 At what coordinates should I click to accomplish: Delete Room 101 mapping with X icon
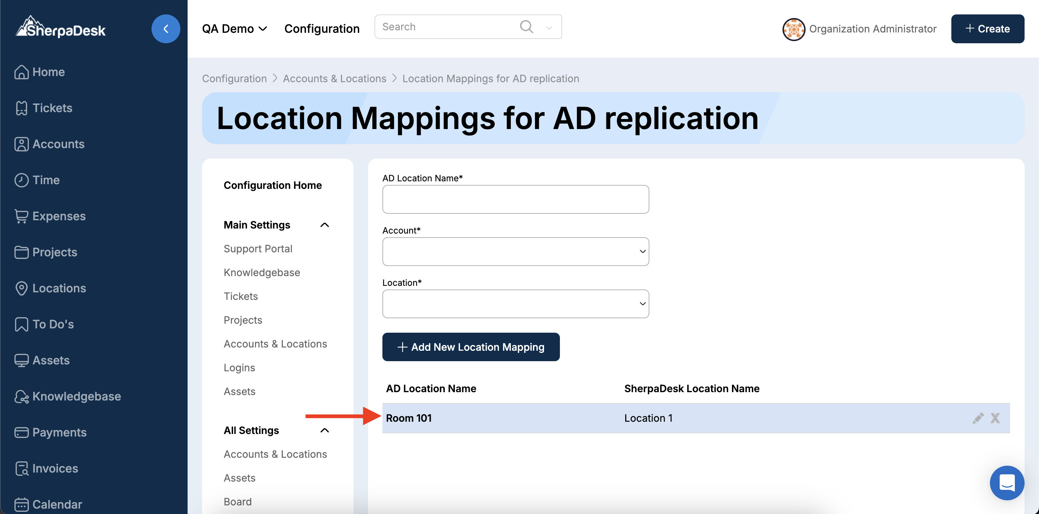tap(995, 418)
